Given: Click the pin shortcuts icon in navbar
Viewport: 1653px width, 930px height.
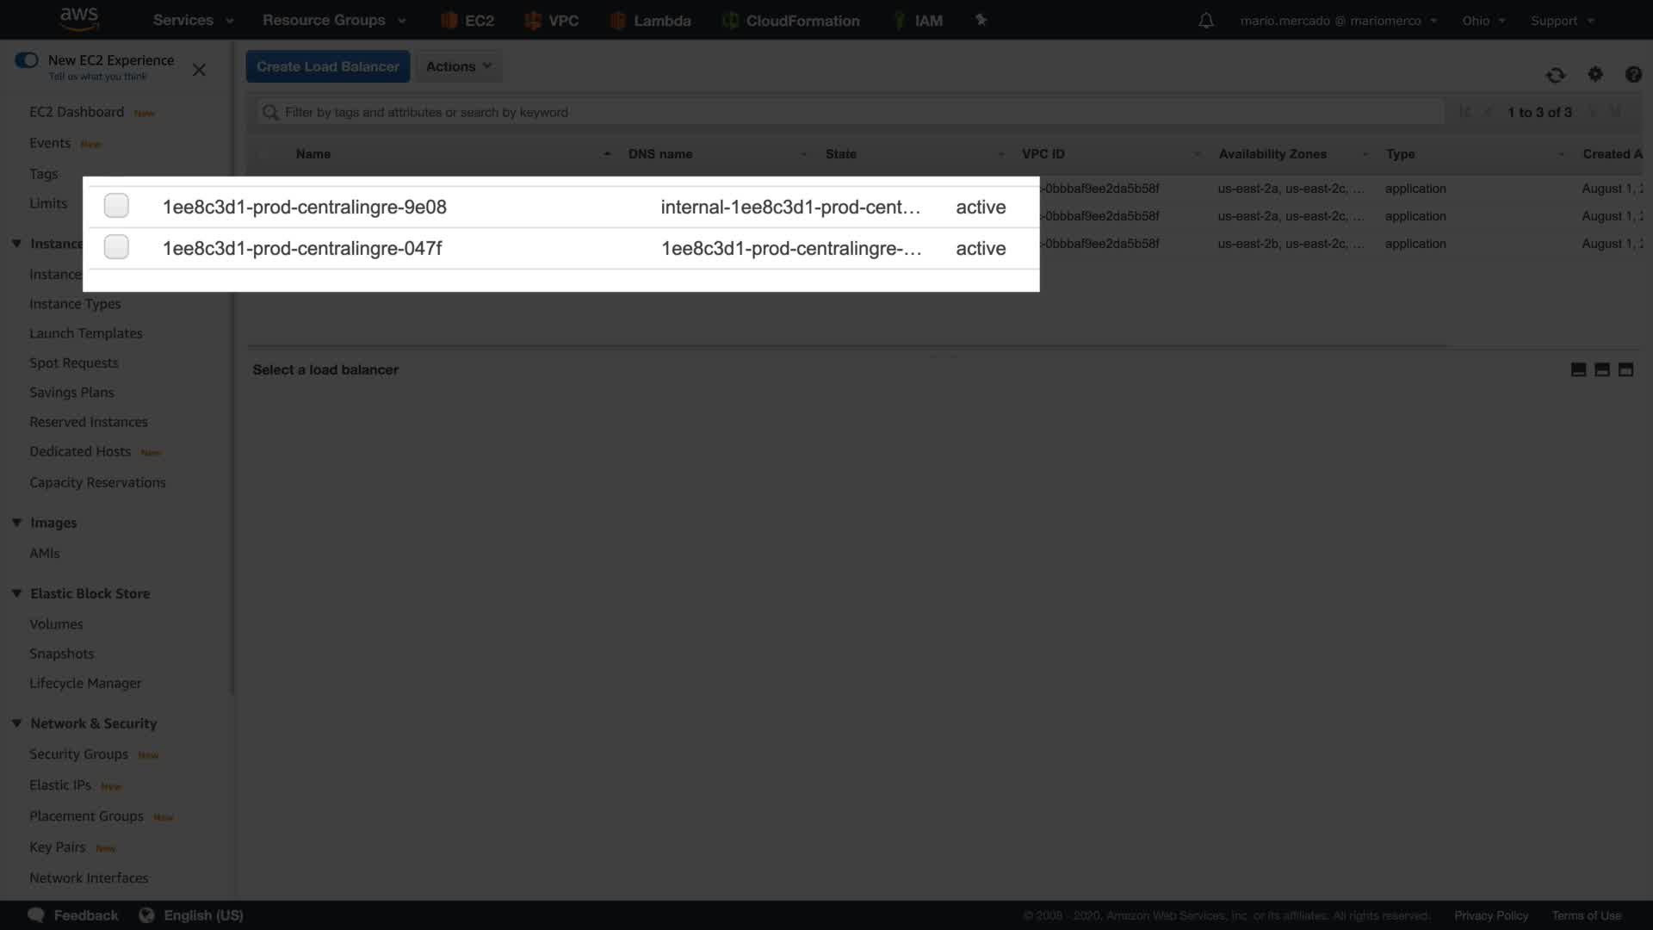Looking at the screenshot, I should tap(981, 20).
